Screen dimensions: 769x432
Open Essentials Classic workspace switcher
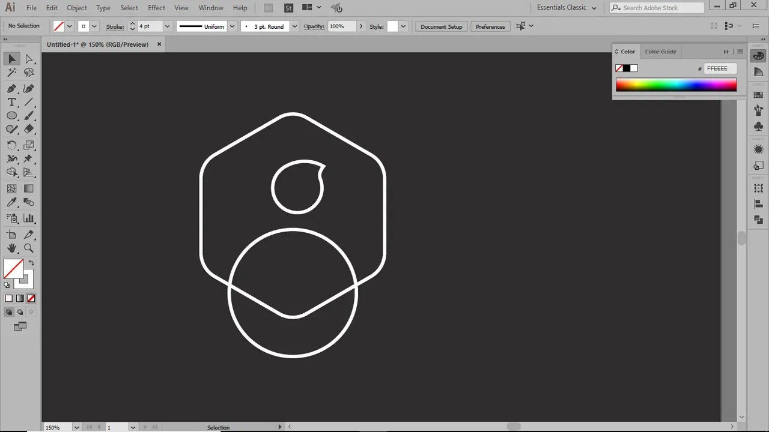(x=567, y=8)
